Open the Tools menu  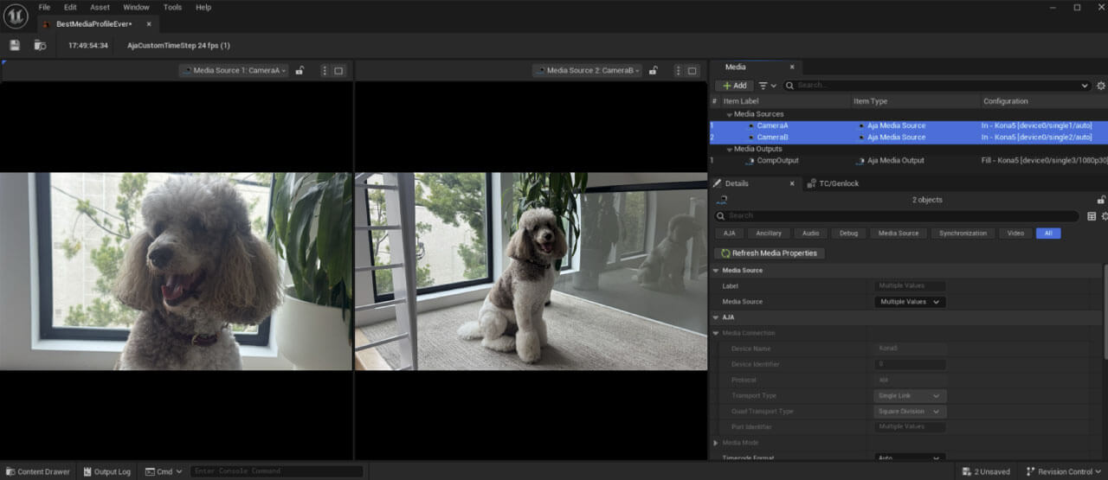click(172, 7)
